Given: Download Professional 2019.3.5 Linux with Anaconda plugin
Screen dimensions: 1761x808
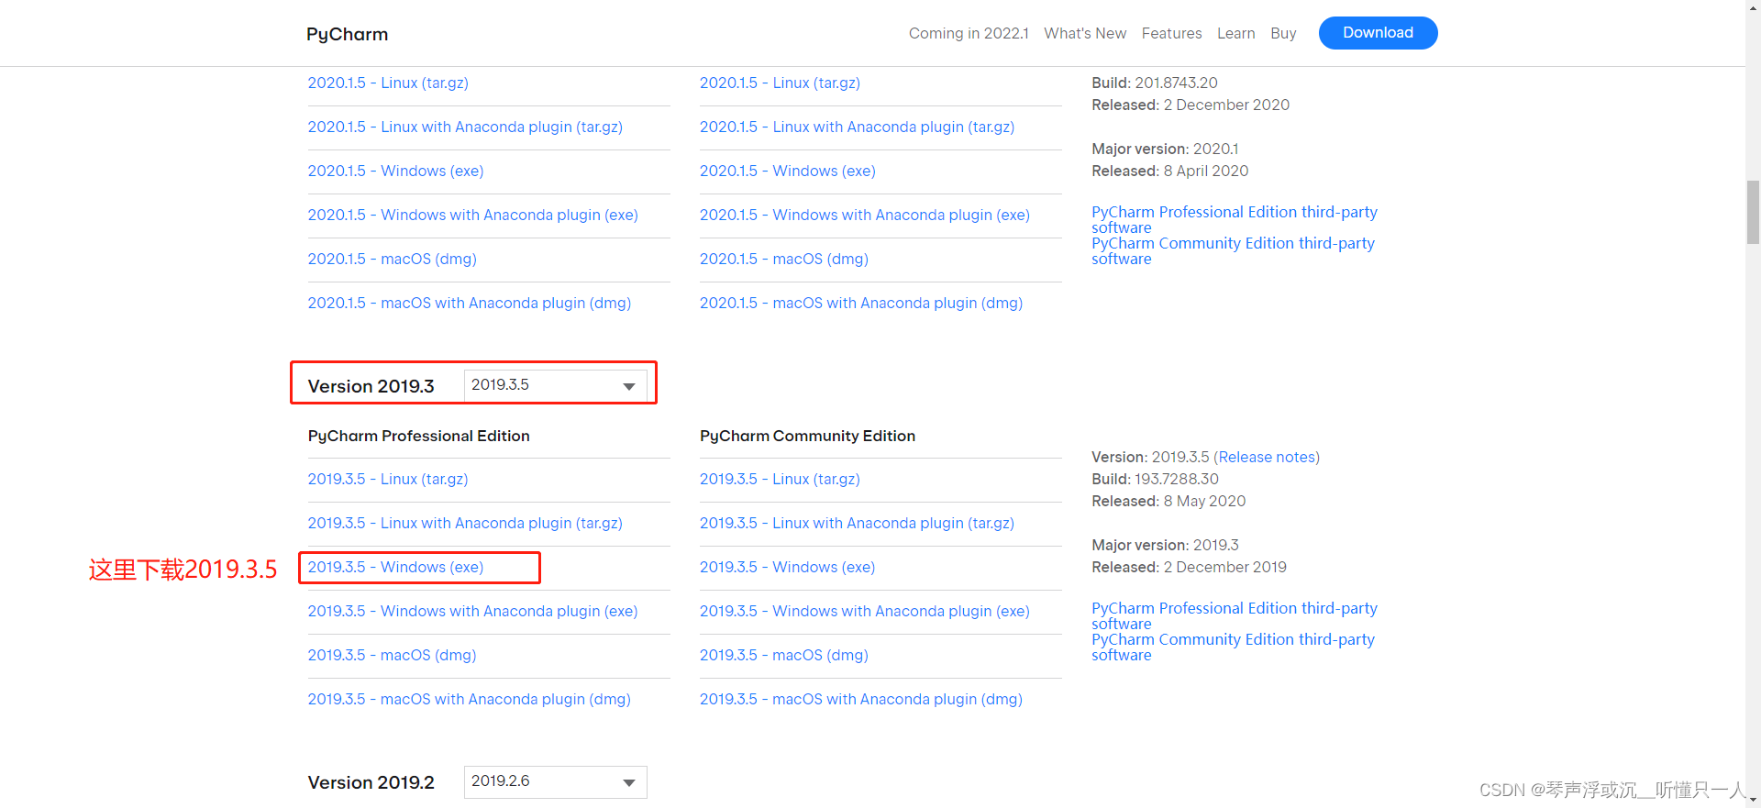Looking at the screenshot, I should pos(465,523).
